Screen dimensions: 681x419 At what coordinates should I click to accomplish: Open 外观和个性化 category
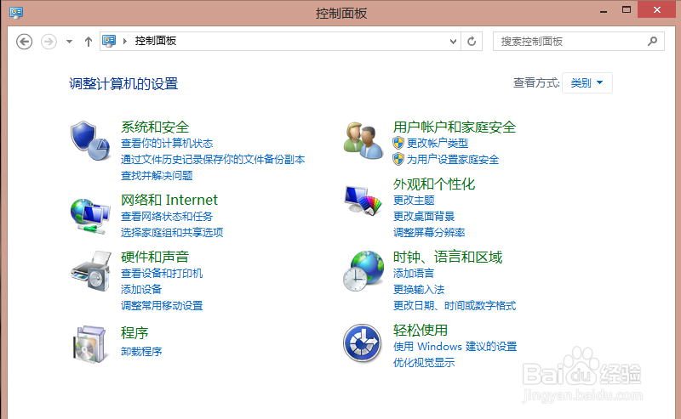434,184
